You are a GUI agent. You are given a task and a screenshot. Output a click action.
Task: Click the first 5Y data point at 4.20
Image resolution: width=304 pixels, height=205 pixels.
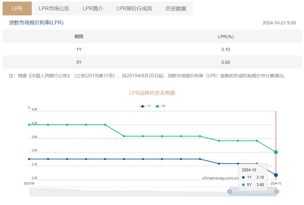click(29, 125)
